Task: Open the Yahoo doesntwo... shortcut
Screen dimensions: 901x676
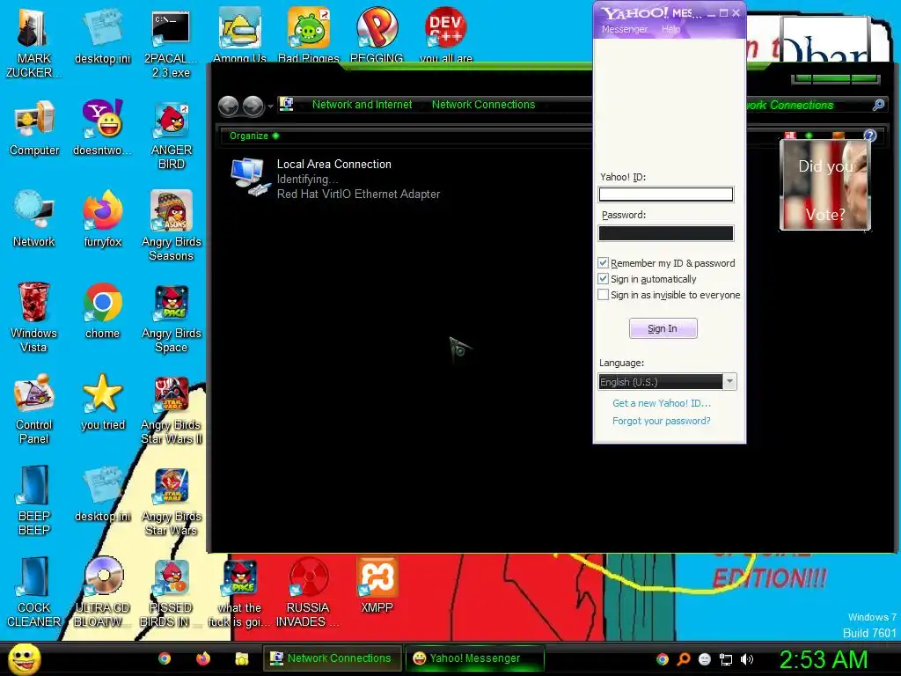Action: click(x=102, y=128)
